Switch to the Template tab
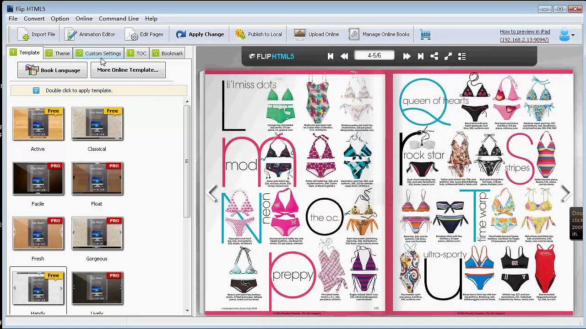 pyautogui.click(x=25, y=53)
